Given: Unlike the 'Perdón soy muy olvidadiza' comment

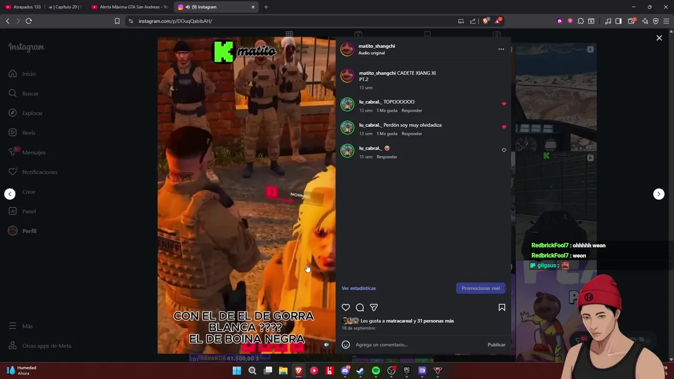Looking at the screenshot, I should [x=504, y=127].
